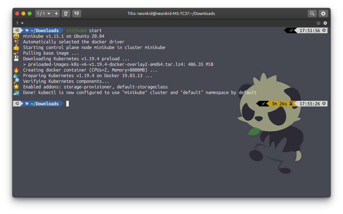Viewport: 343px width, 214px height.
Task: Click the clock icon after 17:55:26
Action: 324,104
